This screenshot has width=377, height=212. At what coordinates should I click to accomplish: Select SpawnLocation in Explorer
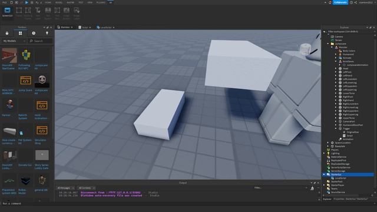click(343, 143)
